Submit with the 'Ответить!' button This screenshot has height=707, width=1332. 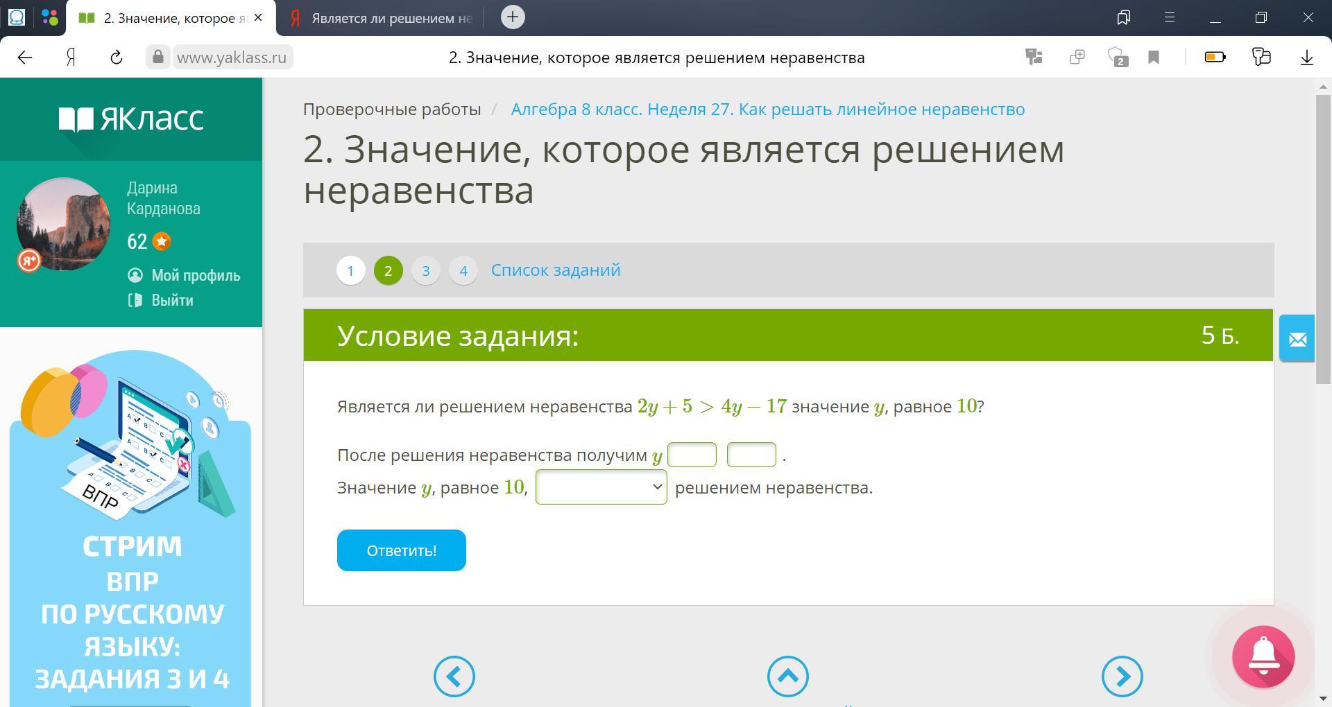tap(402, 550)
